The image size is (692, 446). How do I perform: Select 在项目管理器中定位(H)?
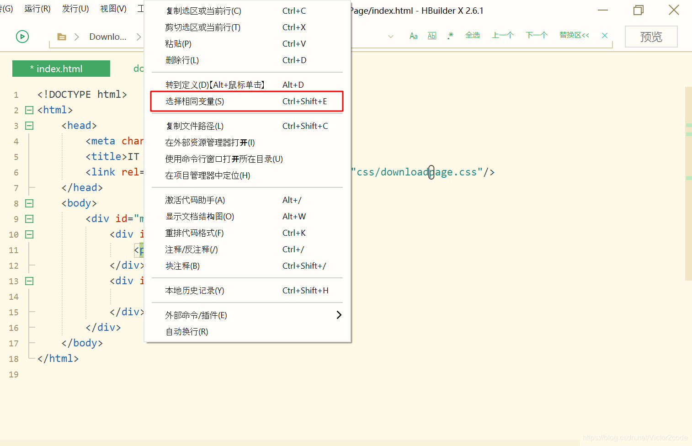click(x=247, y=175)
